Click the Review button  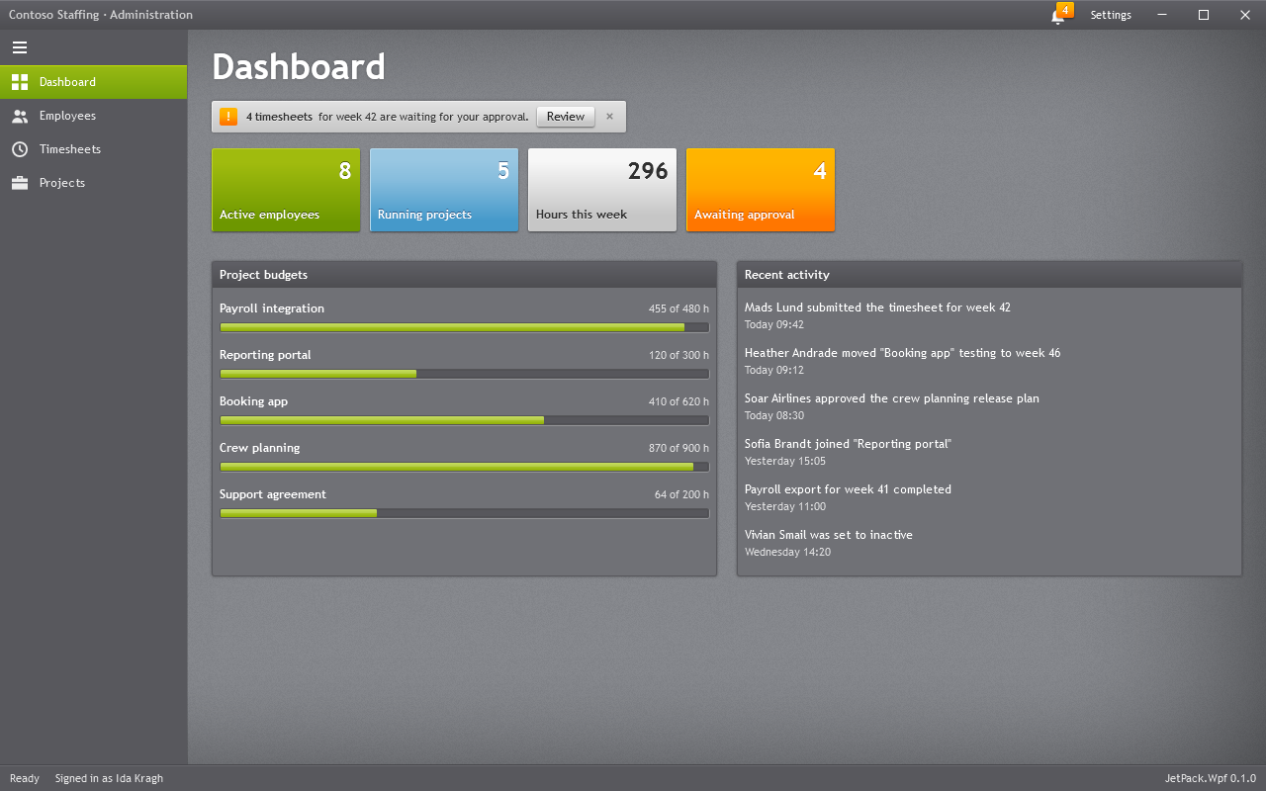click(566, 117)
